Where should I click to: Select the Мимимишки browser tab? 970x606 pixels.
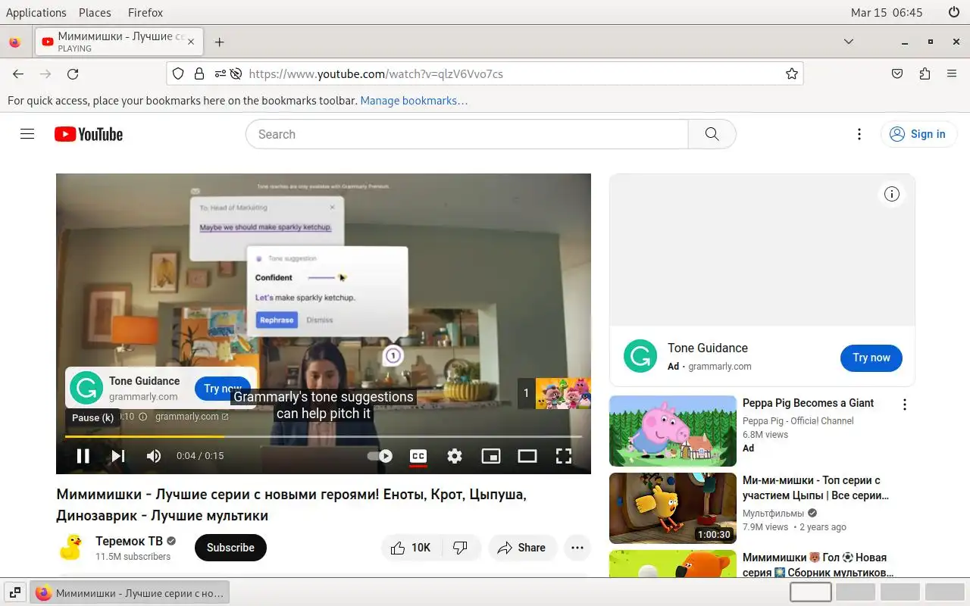[119, 42]
